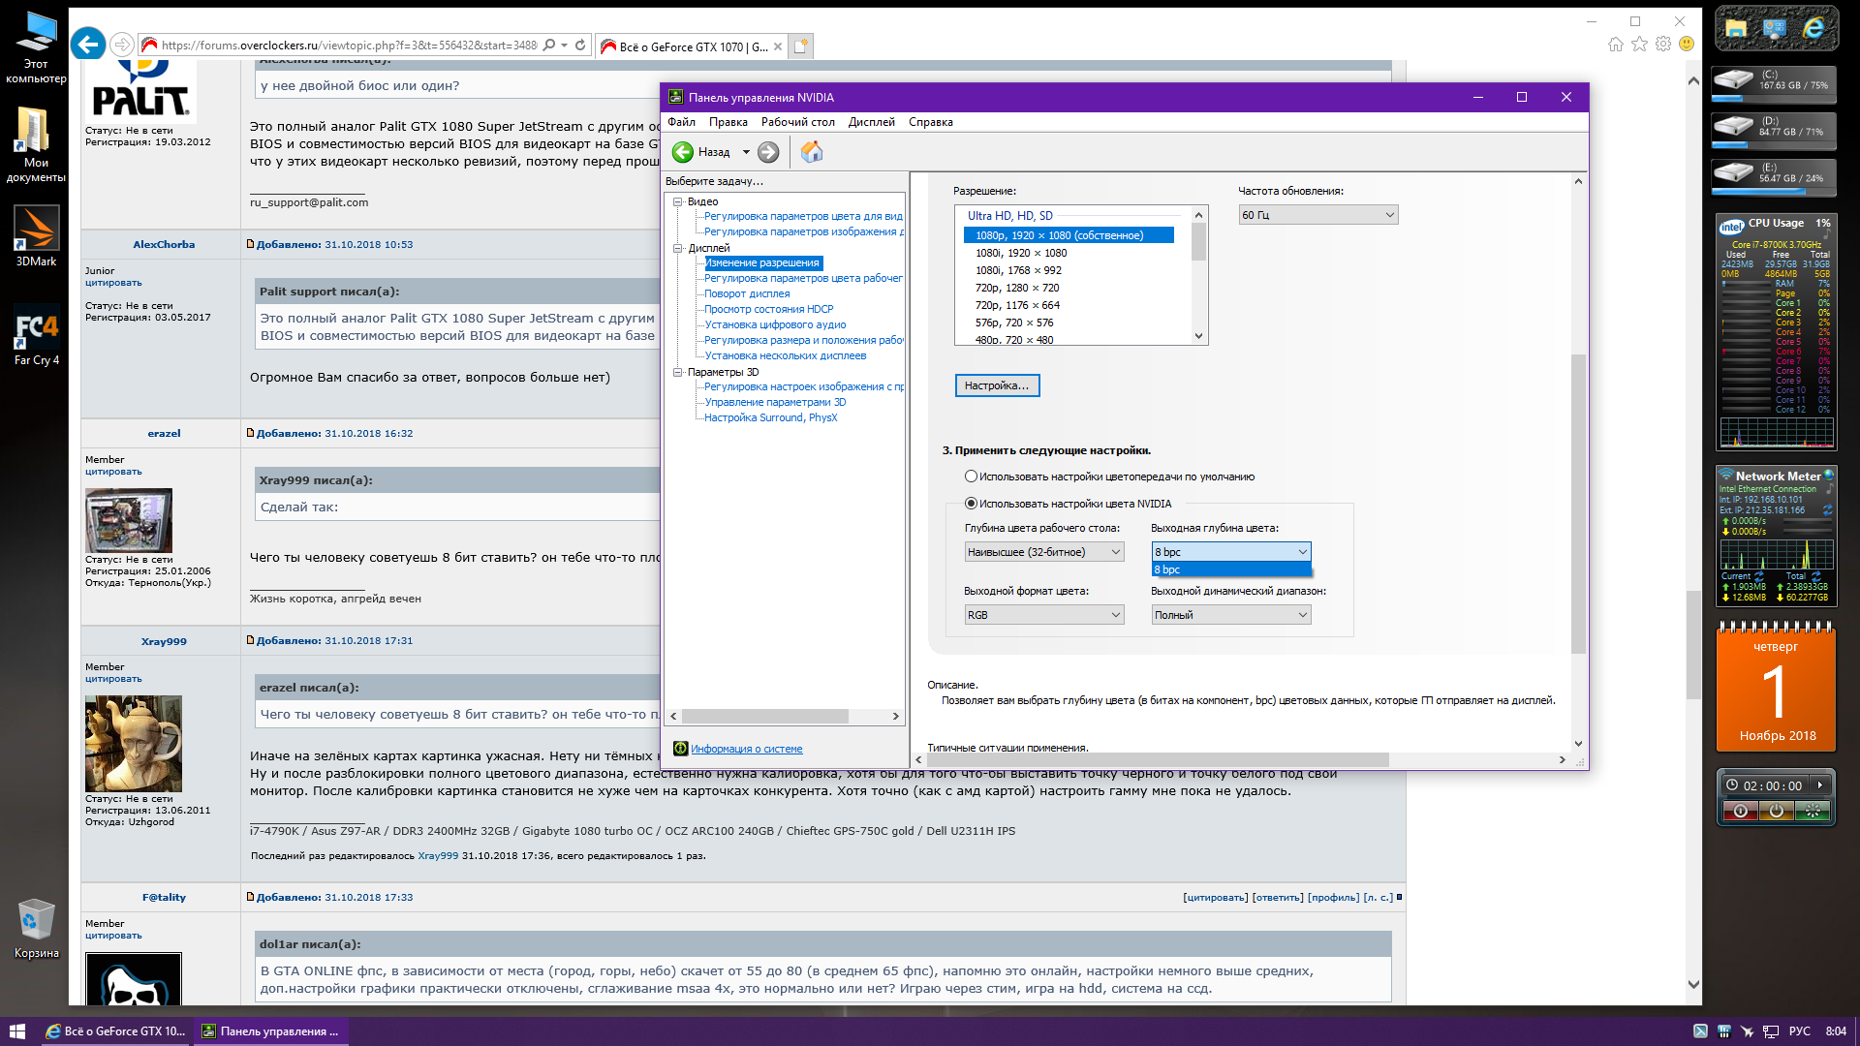Open the output dynamic range dropdown
1860x1046 pixels.
pos(1230,615)
